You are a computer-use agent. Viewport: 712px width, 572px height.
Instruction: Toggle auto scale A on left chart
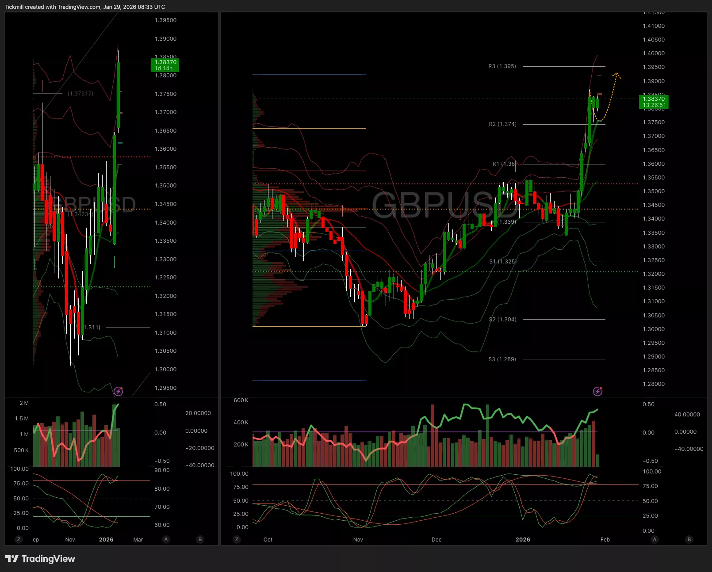point(166,539)
